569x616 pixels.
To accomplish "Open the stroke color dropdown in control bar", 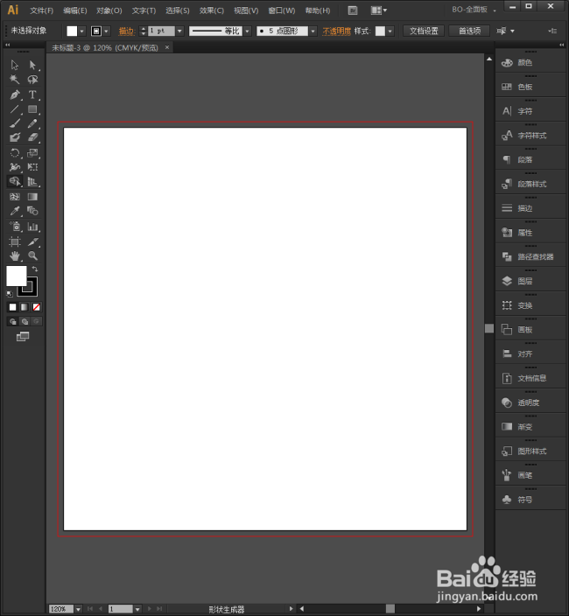I will pos(106,31).
